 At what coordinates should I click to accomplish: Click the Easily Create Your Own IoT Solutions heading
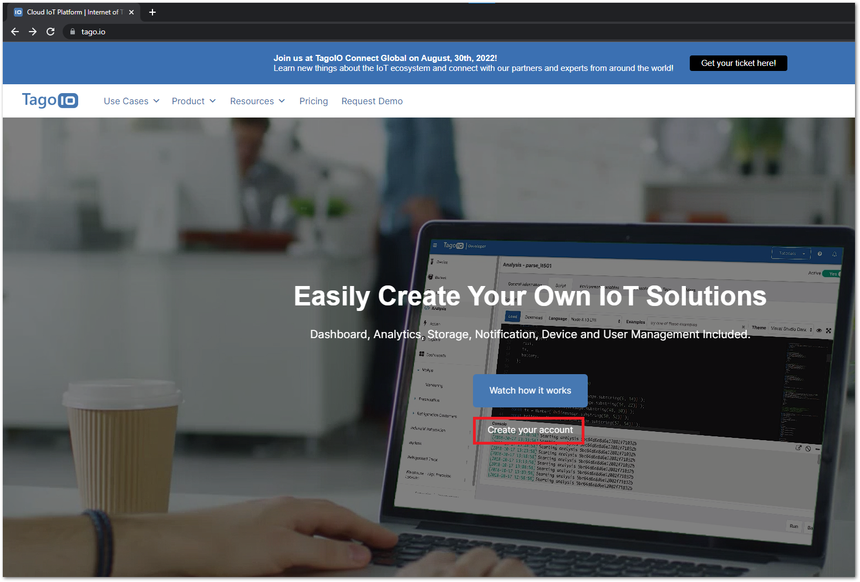530,296
